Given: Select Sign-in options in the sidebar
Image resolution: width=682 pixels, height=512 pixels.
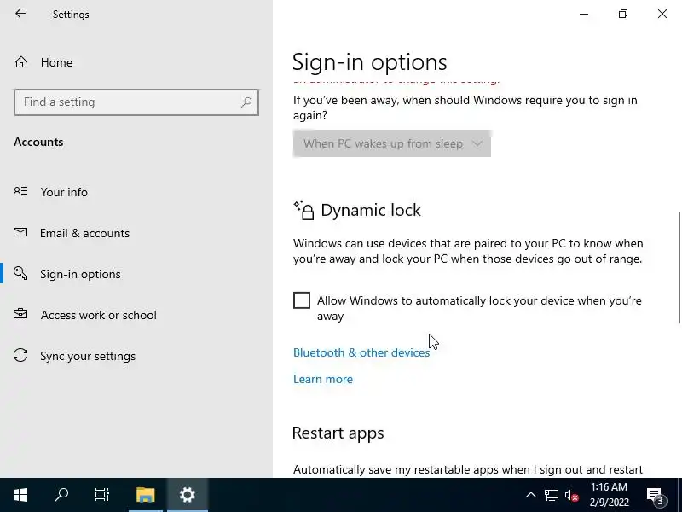Looking at the screenshot, I should coord(80,274).
